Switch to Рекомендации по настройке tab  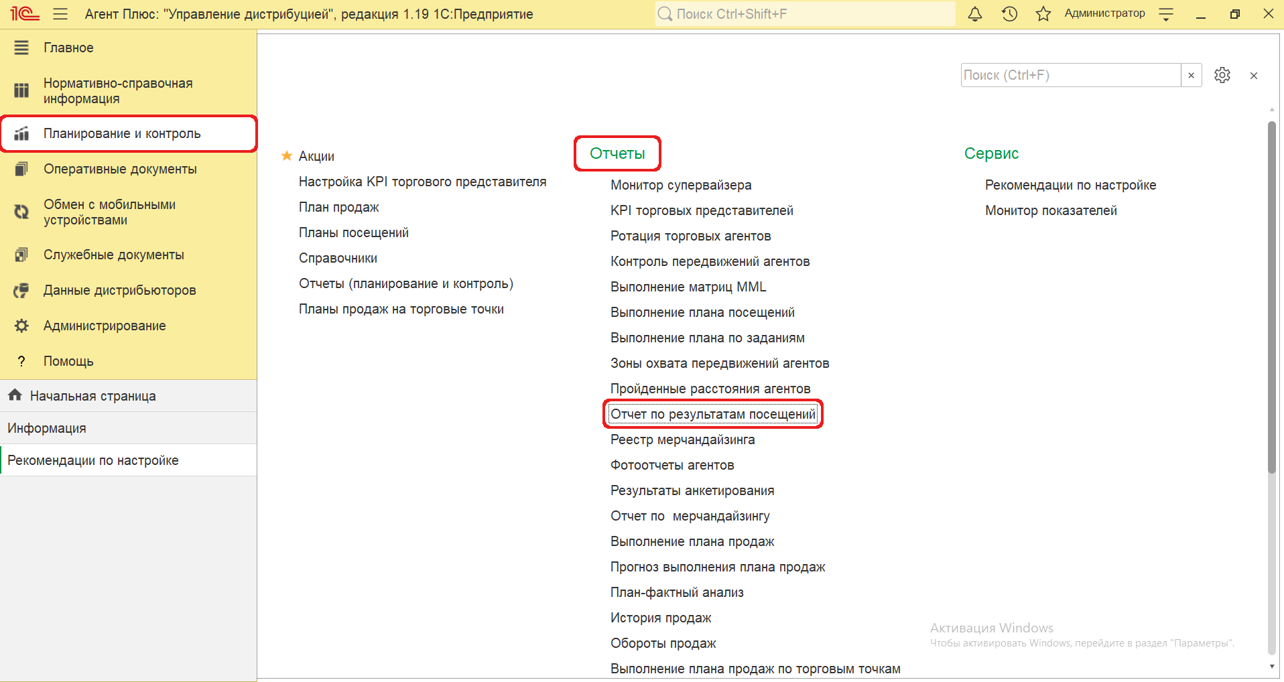coord(93,460)
